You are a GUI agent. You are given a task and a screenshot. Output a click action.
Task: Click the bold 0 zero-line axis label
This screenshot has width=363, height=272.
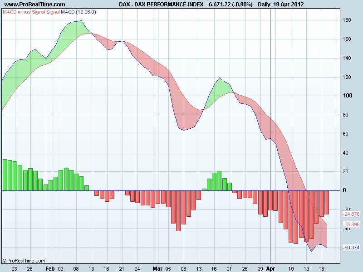click(x=344, y=190)
